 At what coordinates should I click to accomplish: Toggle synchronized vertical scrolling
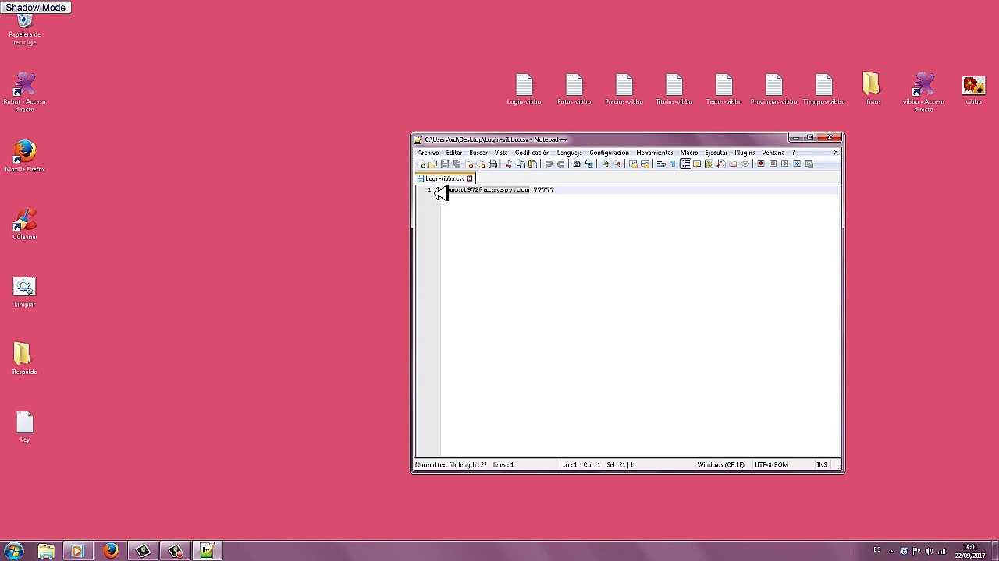tap(633, 164)
